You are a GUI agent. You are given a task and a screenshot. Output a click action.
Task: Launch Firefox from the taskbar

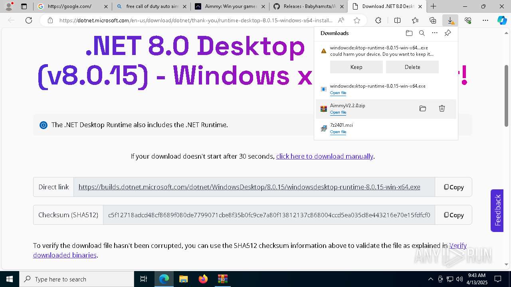point(203,279)
